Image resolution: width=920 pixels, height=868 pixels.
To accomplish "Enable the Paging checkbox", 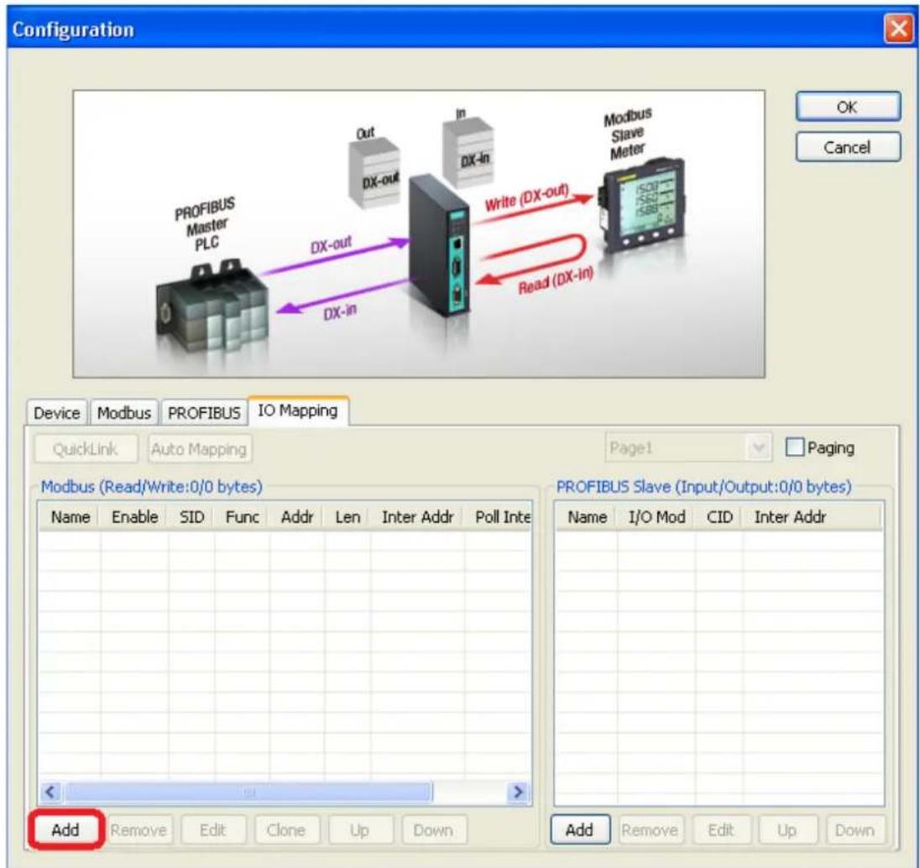I will click(795, 447).
